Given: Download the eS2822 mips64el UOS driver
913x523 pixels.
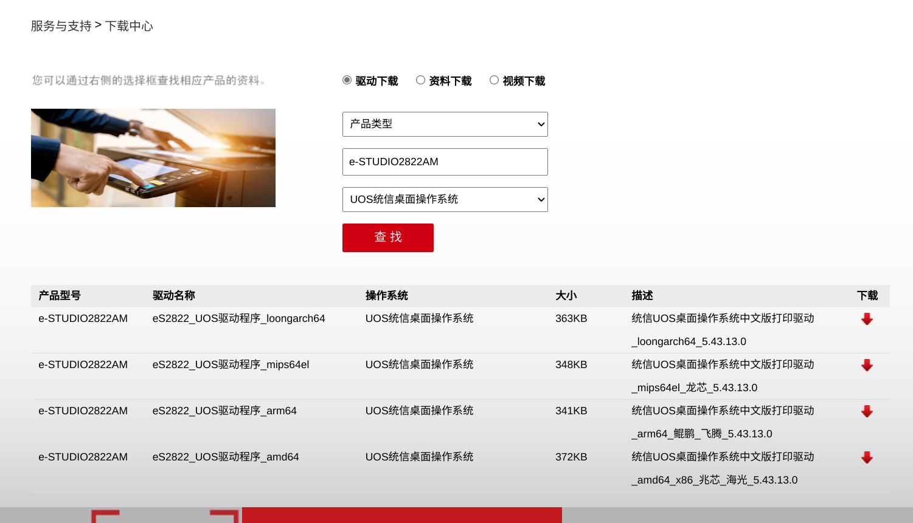Looking at the screenshot, I should coord(867,365).
